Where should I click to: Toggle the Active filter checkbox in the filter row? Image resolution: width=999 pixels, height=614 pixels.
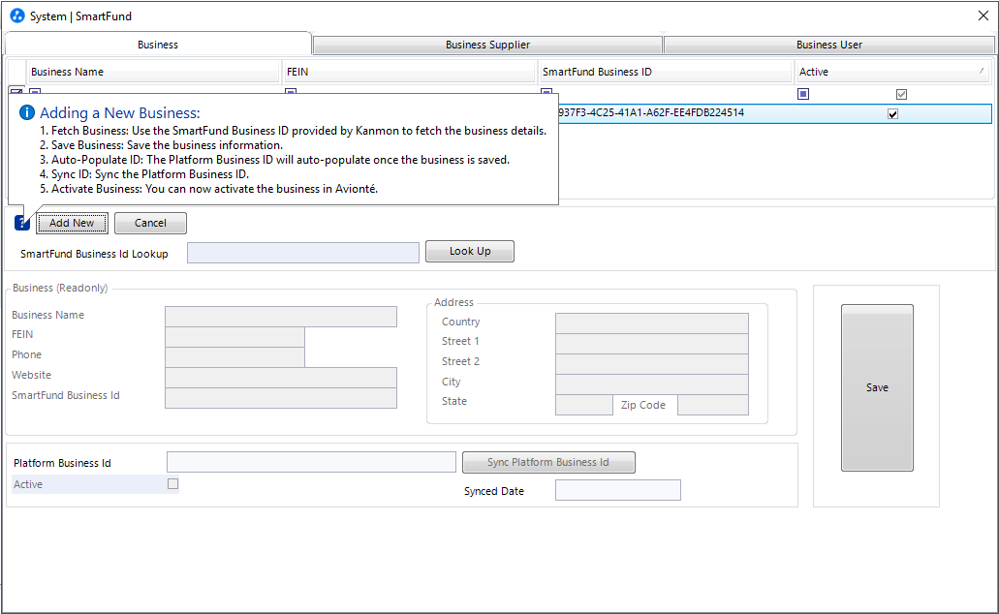click(x=901, y=94)
